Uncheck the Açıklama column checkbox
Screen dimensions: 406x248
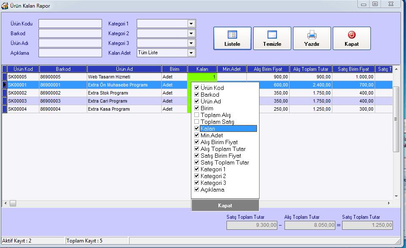point(197,189)
